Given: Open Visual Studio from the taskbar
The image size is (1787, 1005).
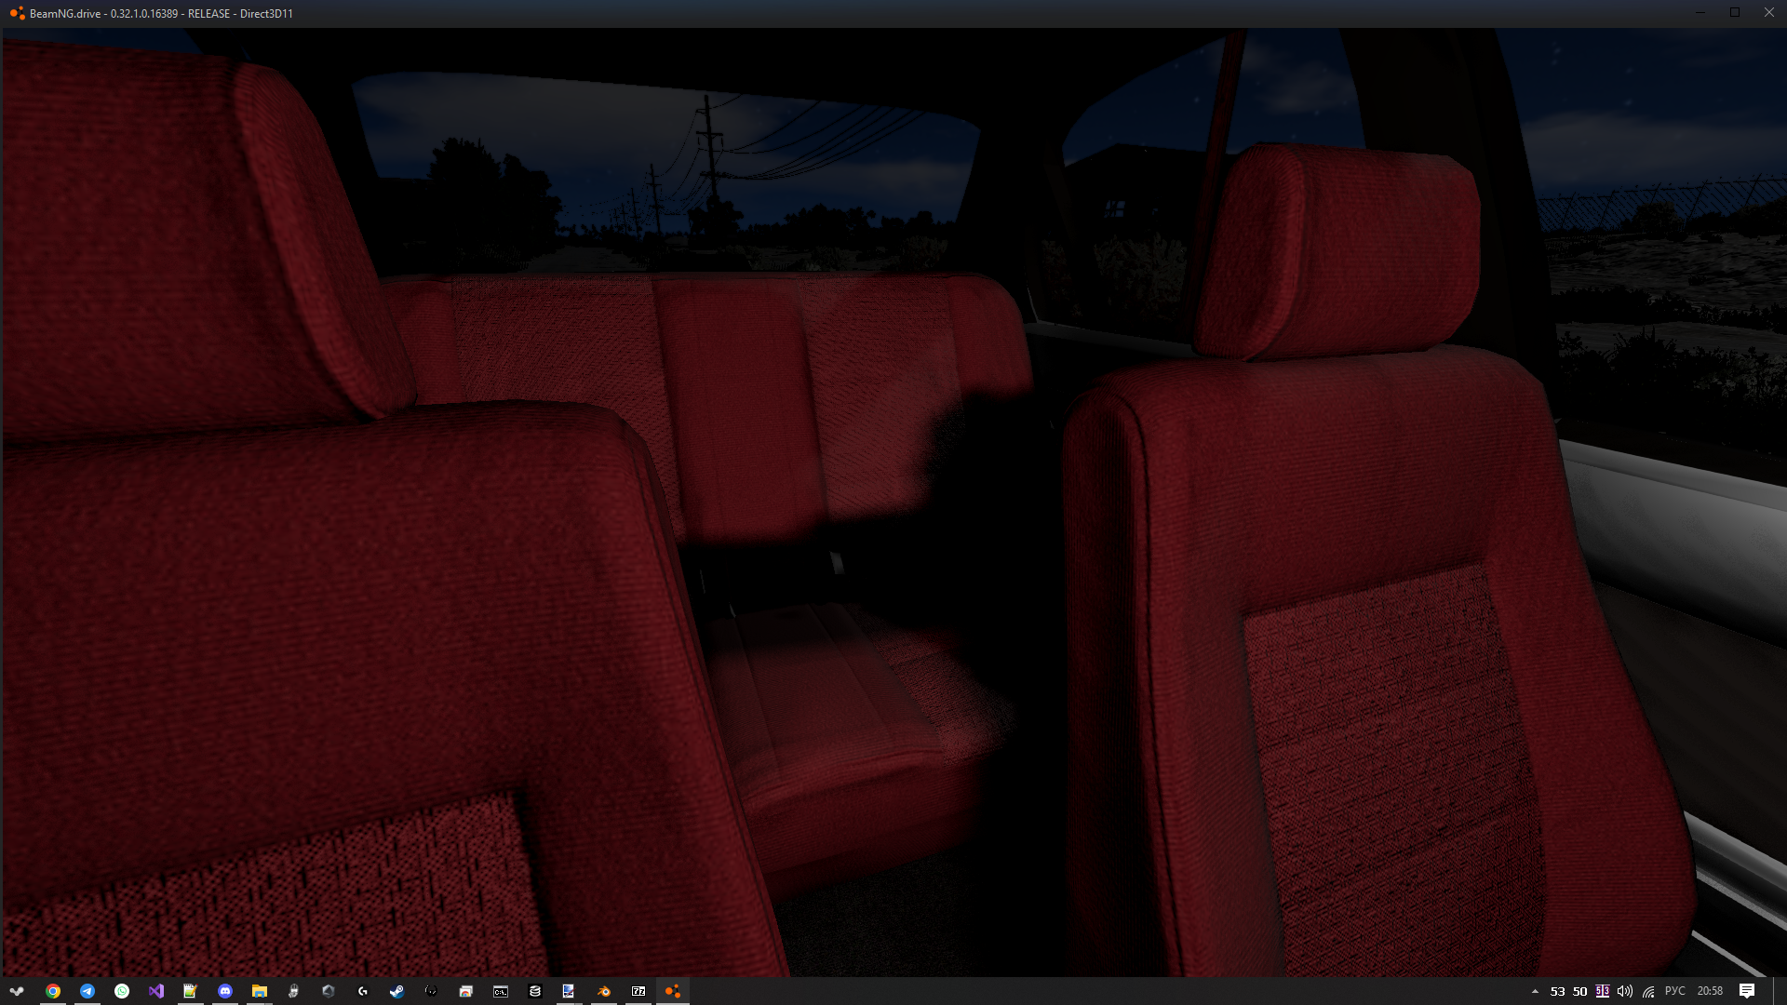Looking at the screenshot, I should point(155,991).
